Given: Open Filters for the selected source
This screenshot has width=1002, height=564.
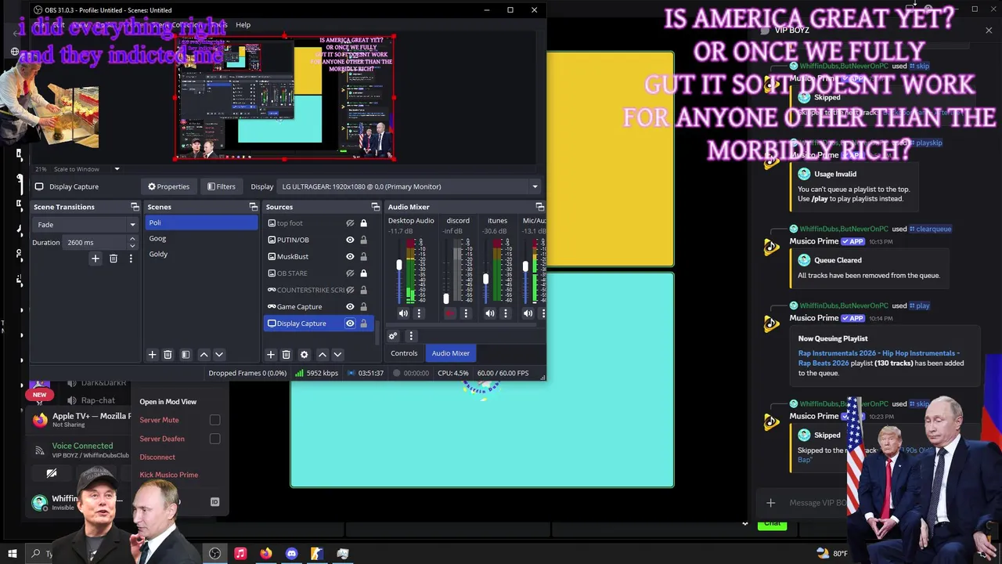Looking at the screenshot, I should (221, 186).
